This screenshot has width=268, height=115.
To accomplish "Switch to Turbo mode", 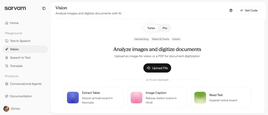I will (151, 28).
